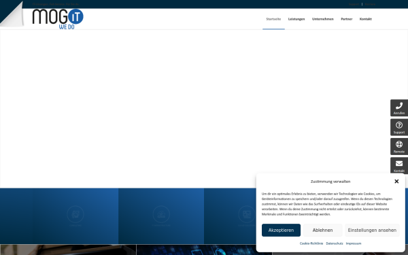Close the cookie consent dialog with X
This screenshot has width=408, height=255.
tap(396, 182)
